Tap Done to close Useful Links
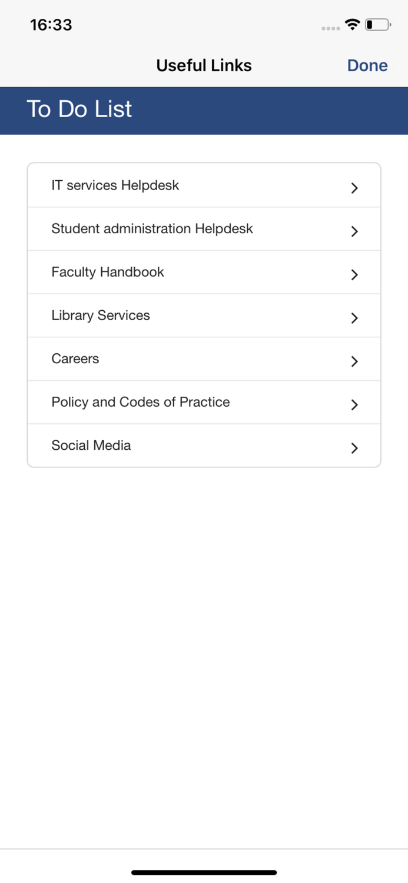Viewport: 408px width, 883px height. (367, 65)
